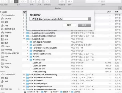Viewport: 122px width, 93px height.
Task: Expand the fsCachedData folder
Action: [27, 51]
